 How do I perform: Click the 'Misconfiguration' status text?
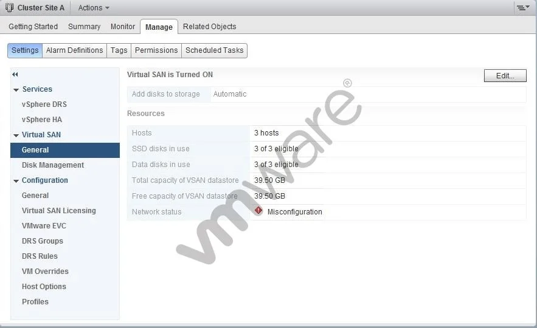pos(294,212)
